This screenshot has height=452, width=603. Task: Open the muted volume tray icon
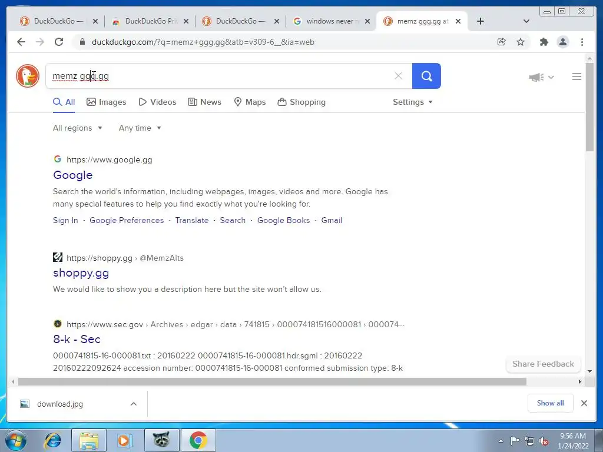[544, 441]
